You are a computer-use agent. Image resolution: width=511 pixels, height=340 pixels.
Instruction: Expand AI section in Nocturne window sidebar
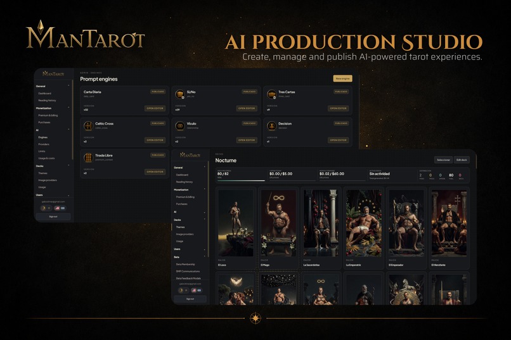(205, 212)
